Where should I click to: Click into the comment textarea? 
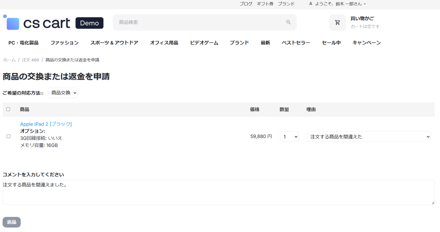219,192
